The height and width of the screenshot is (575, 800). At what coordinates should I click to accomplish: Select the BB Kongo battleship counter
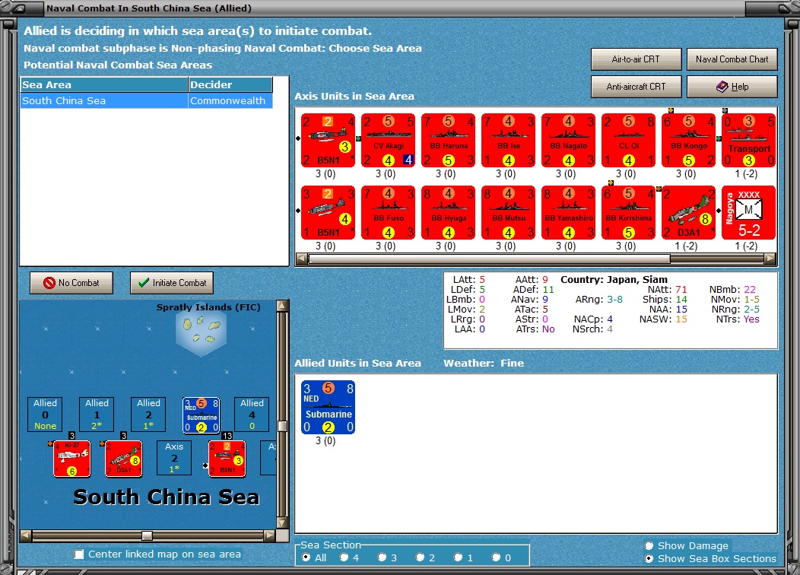[x=689, y=140]
